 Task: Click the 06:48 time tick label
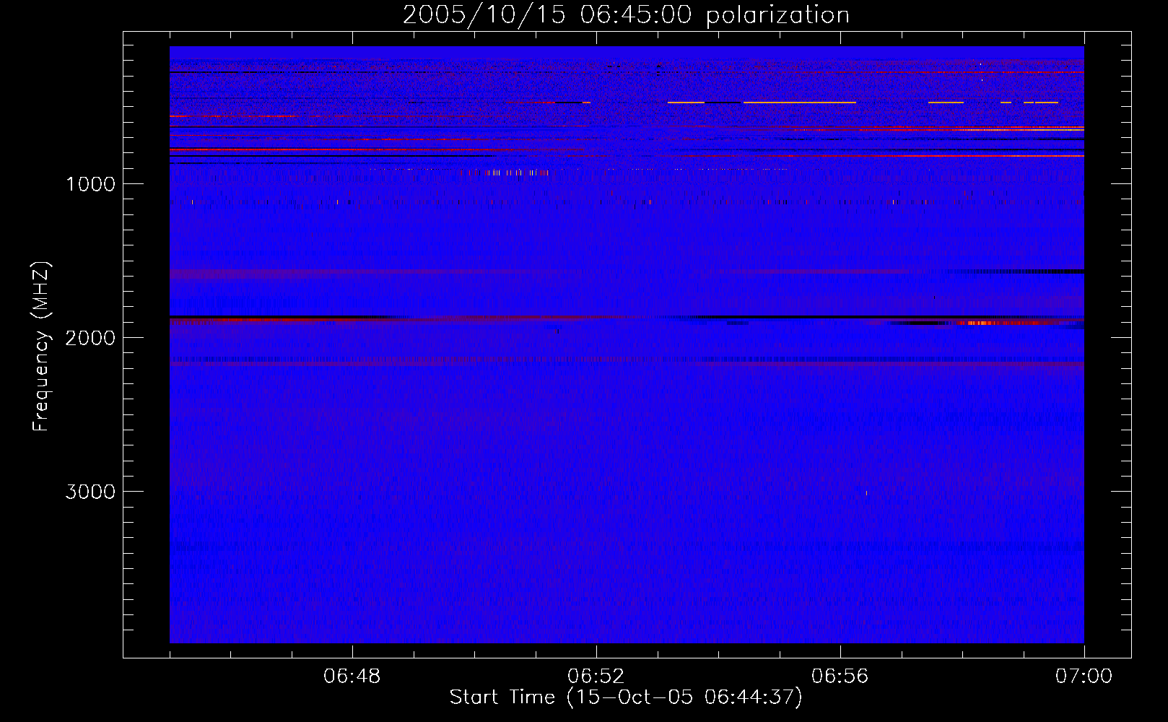(352, 677)
